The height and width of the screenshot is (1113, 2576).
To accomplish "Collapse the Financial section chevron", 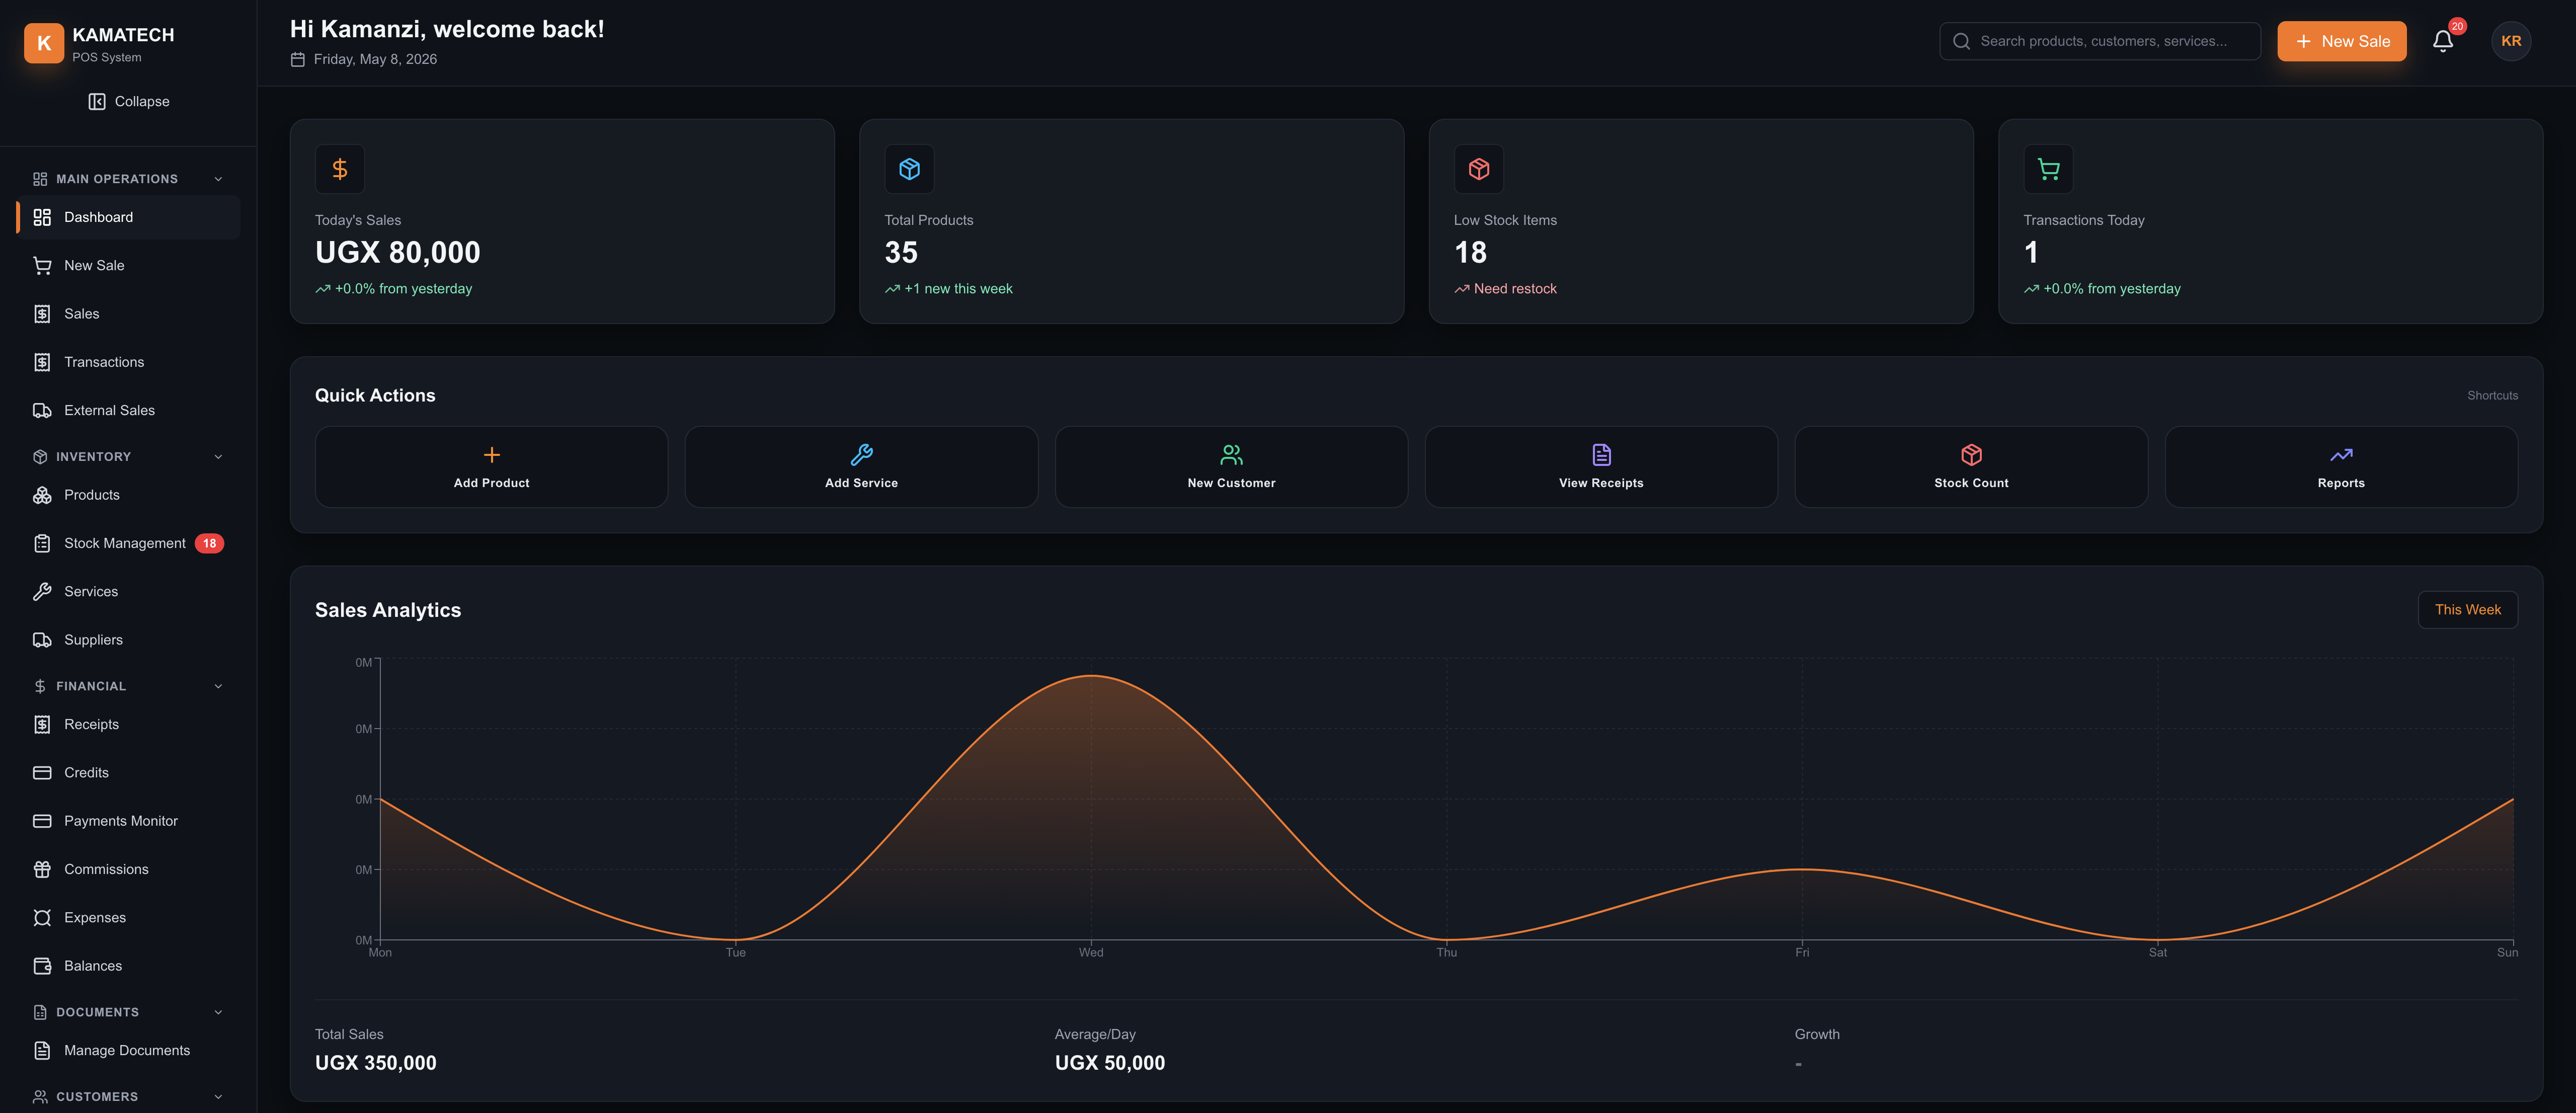I will click(218, 686).
